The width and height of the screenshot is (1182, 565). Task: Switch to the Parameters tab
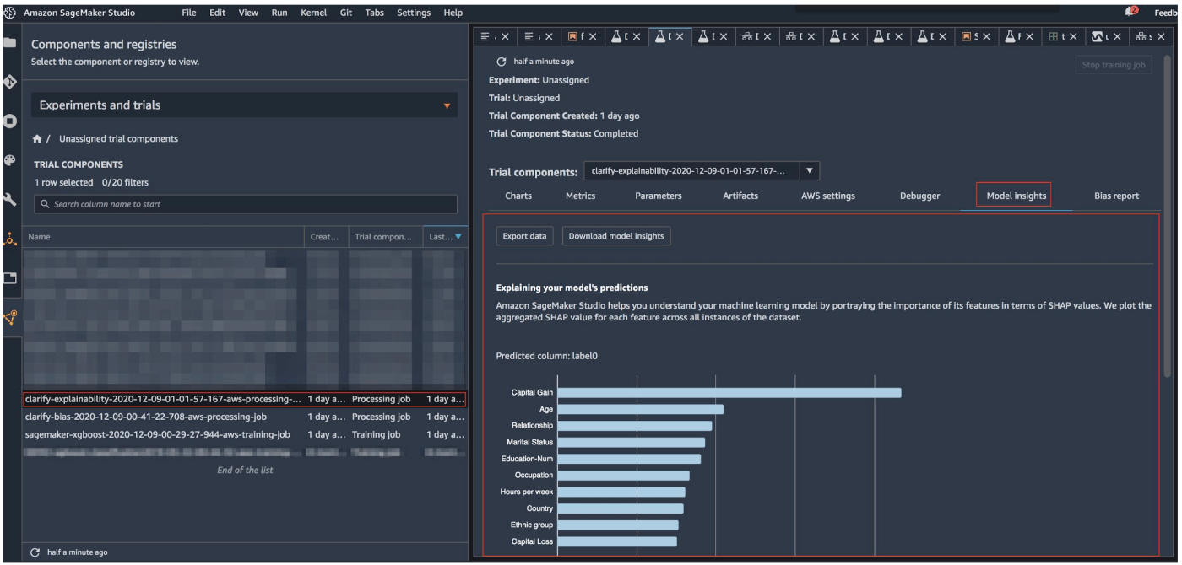point(659,196)
